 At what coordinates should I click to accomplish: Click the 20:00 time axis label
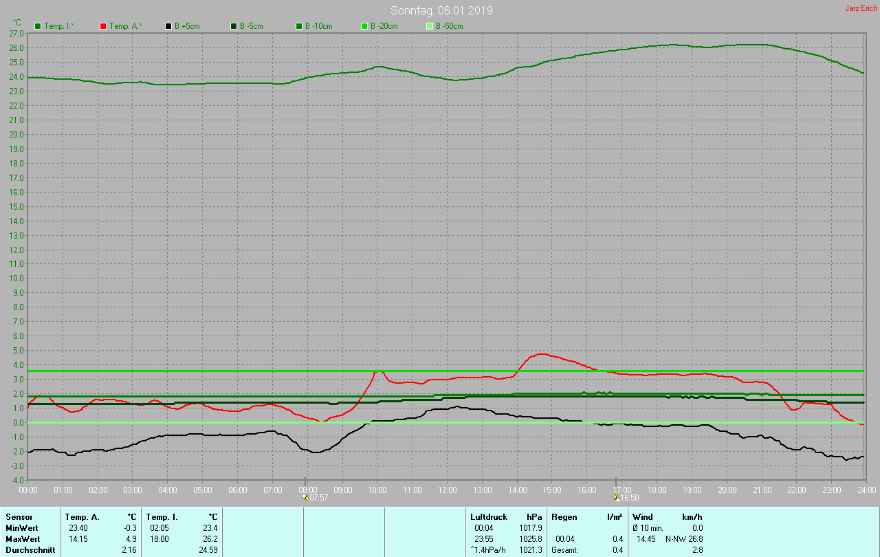point(727,490)
